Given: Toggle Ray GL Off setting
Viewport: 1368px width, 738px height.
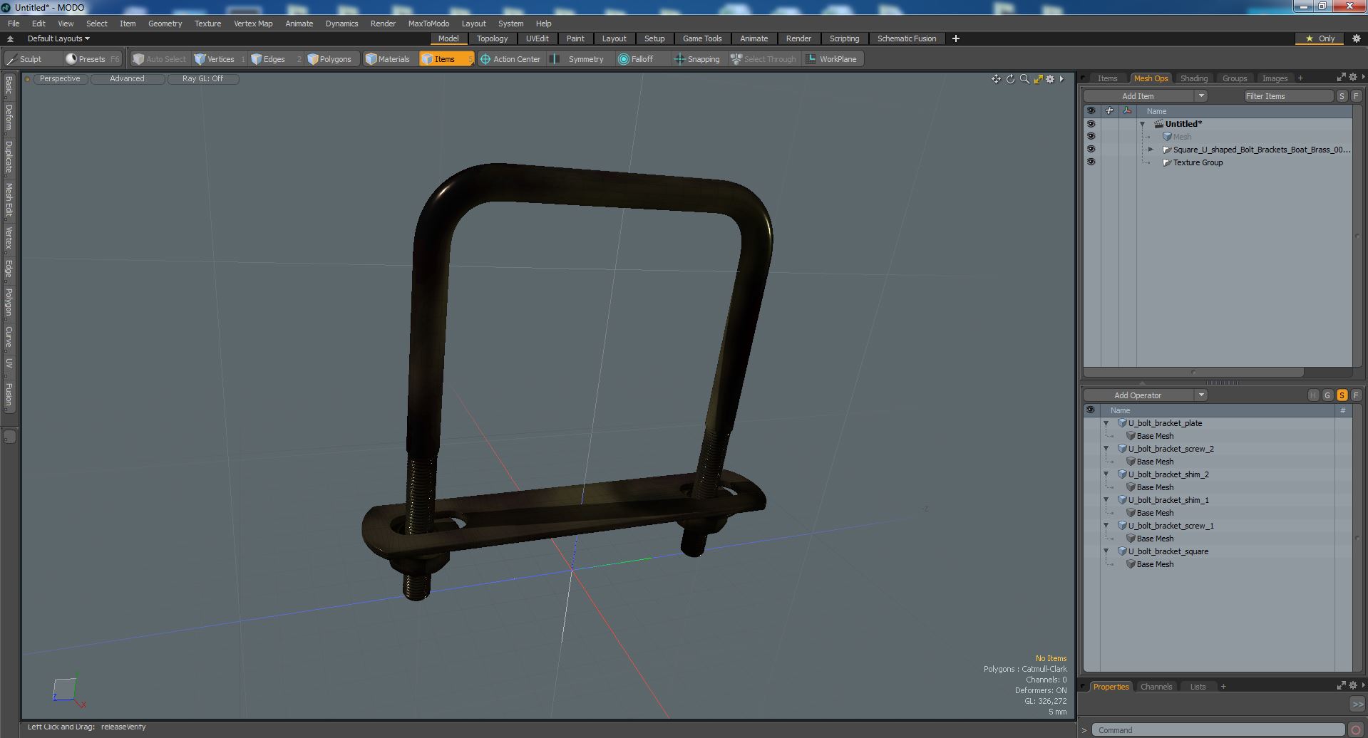Looking at the screenshot, I should pyautogui.click(x=202, y=79).
